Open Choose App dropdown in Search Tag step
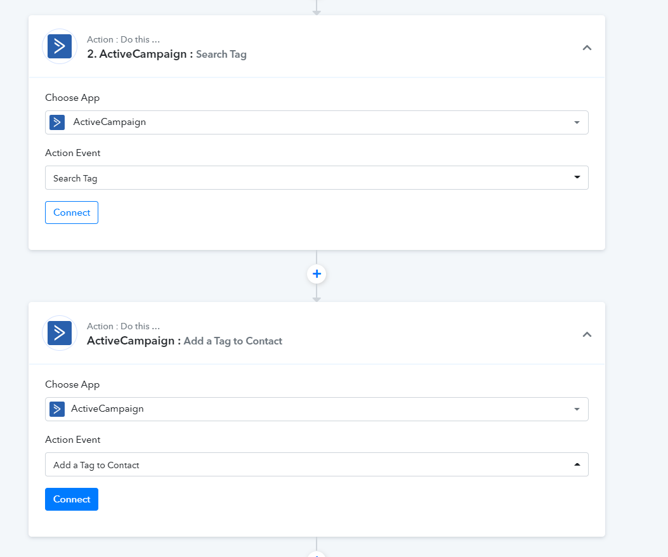Screen dimensions: 668x557 point(317,122)
